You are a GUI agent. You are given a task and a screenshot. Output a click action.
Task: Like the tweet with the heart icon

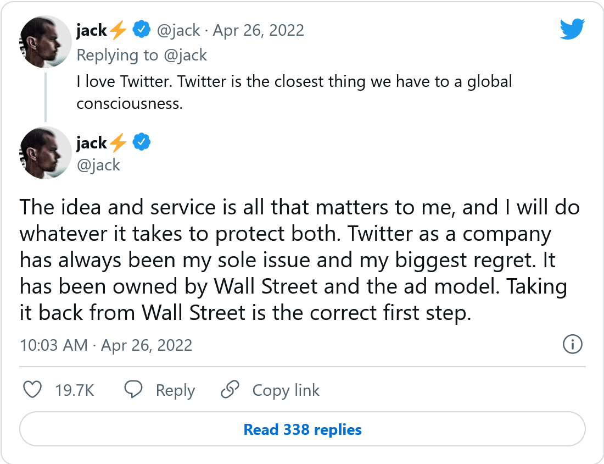[33, 390]
